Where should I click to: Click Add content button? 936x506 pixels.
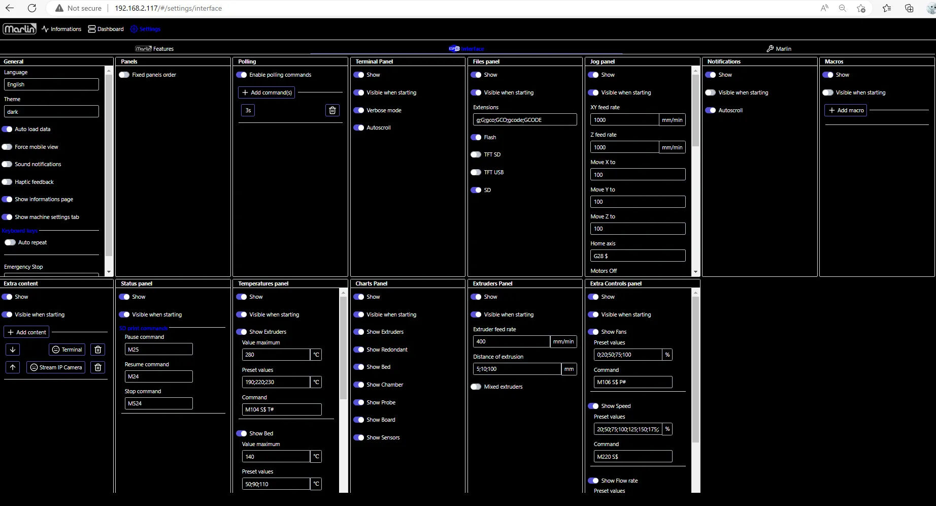click(x=26, y=332)
